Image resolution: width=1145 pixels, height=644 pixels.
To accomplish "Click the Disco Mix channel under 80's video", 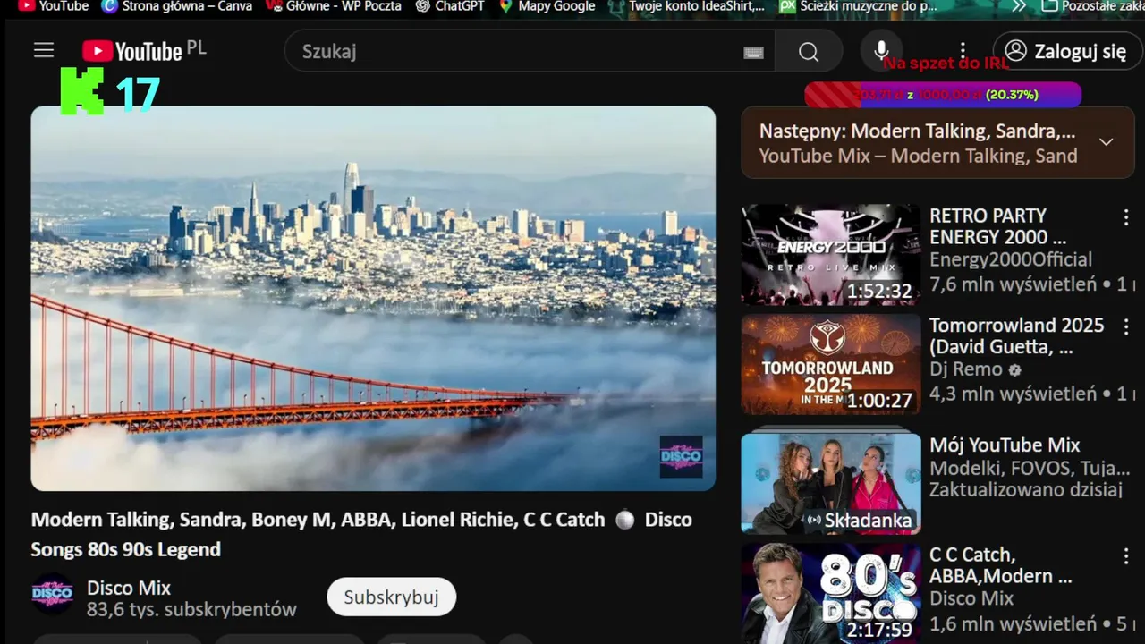I will pyautogui.click(x=971, y=598).
